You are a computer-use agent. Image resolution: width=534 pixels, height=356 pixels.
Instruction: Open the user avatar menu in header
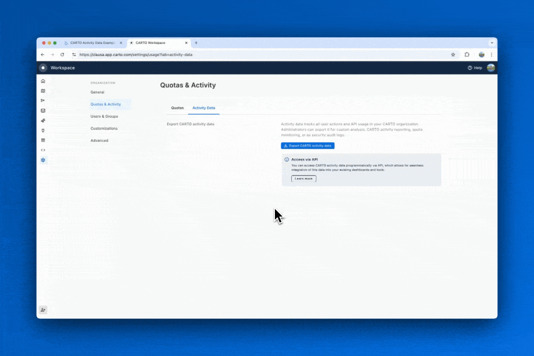[x=490, y=68]
